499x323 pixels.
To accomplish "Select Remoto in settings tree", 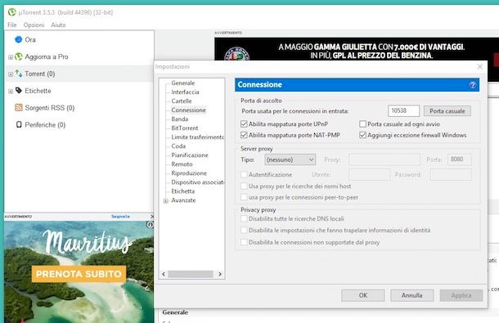I will (x=182, y=164).
